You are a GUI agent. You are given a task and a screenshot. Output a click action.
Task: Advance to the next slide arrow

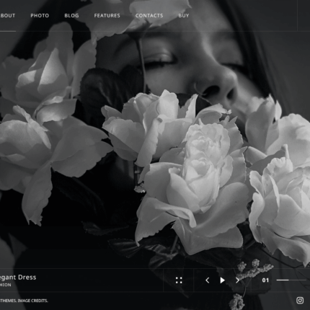(237, 280)
